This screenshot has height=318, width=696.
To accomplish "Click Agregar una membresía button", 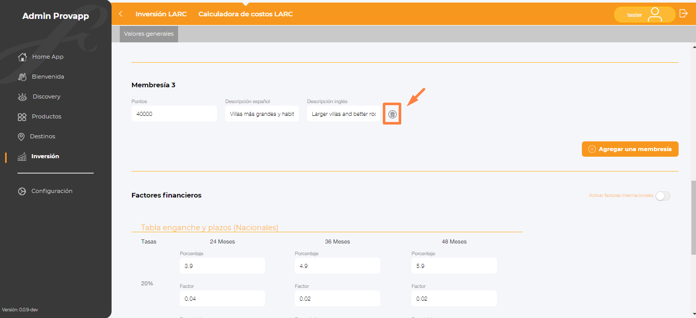I will [630, 149].
